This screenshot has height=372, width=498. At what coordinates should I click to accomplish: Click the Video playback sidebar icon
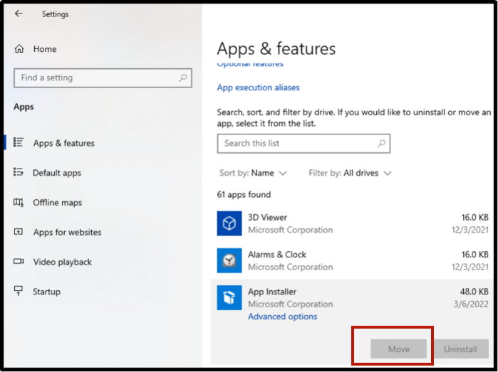click(x=19, y=262)
